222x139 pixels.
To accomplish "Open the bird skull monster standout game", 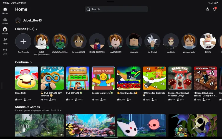I will click(193, 125).
